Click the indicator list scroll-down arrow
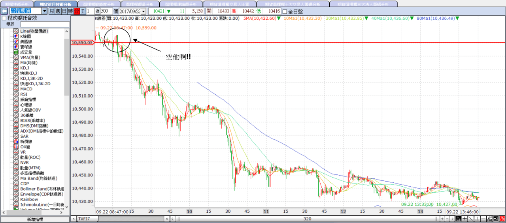The height and width of the screenshot is (223, 506). (66, 206)
